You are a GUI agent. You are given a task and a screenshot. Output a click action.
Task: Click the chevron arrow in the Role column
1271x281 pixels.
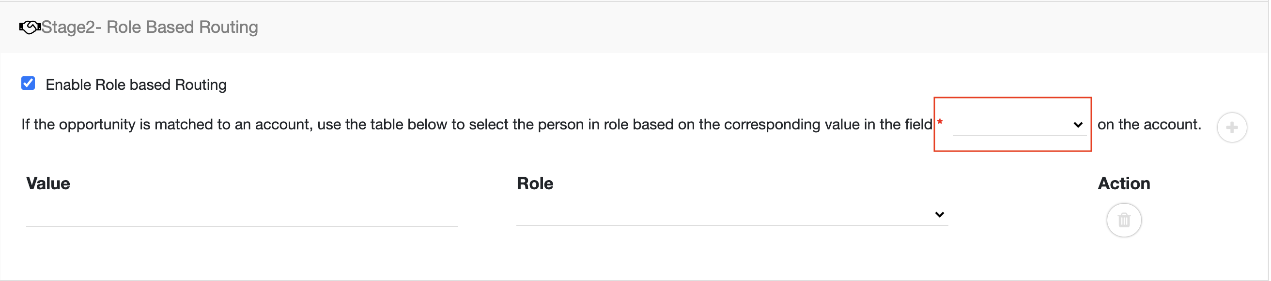pyautogui.click(x=939, y=214)
